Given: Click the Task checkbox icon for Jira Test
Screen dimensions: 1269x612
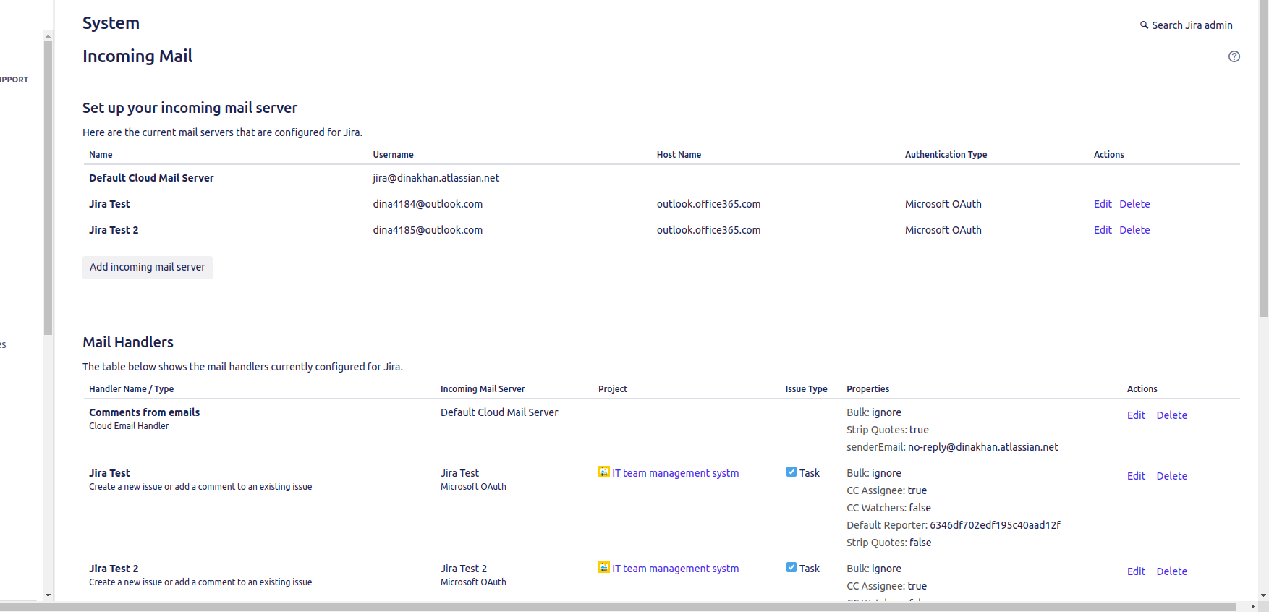Looking at the screenshot, I should pos(791,472).
